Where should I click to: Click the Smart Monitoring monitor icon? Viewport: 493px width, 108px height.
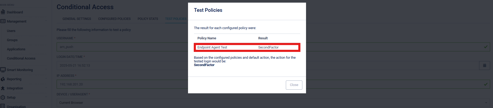(x=3, y=70)
